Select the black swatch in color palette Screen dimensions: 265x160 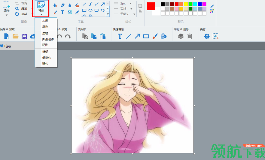163,4
